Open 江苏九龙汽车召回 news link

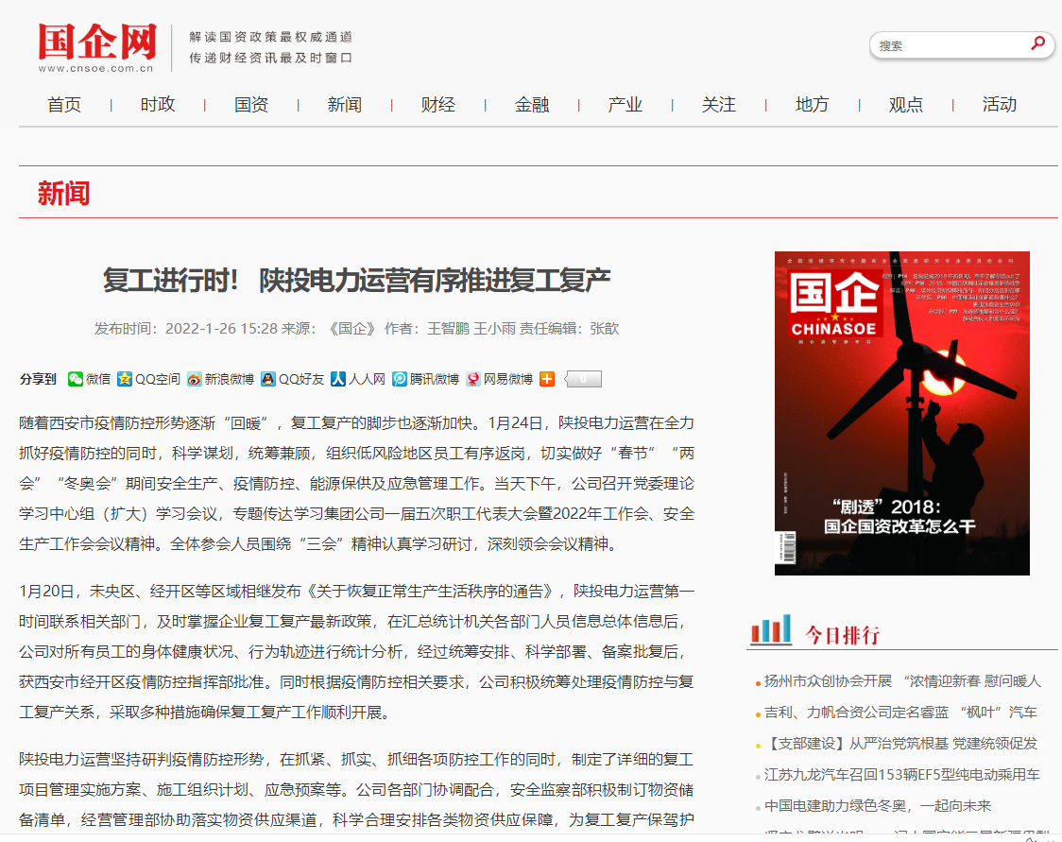(902, 774)
